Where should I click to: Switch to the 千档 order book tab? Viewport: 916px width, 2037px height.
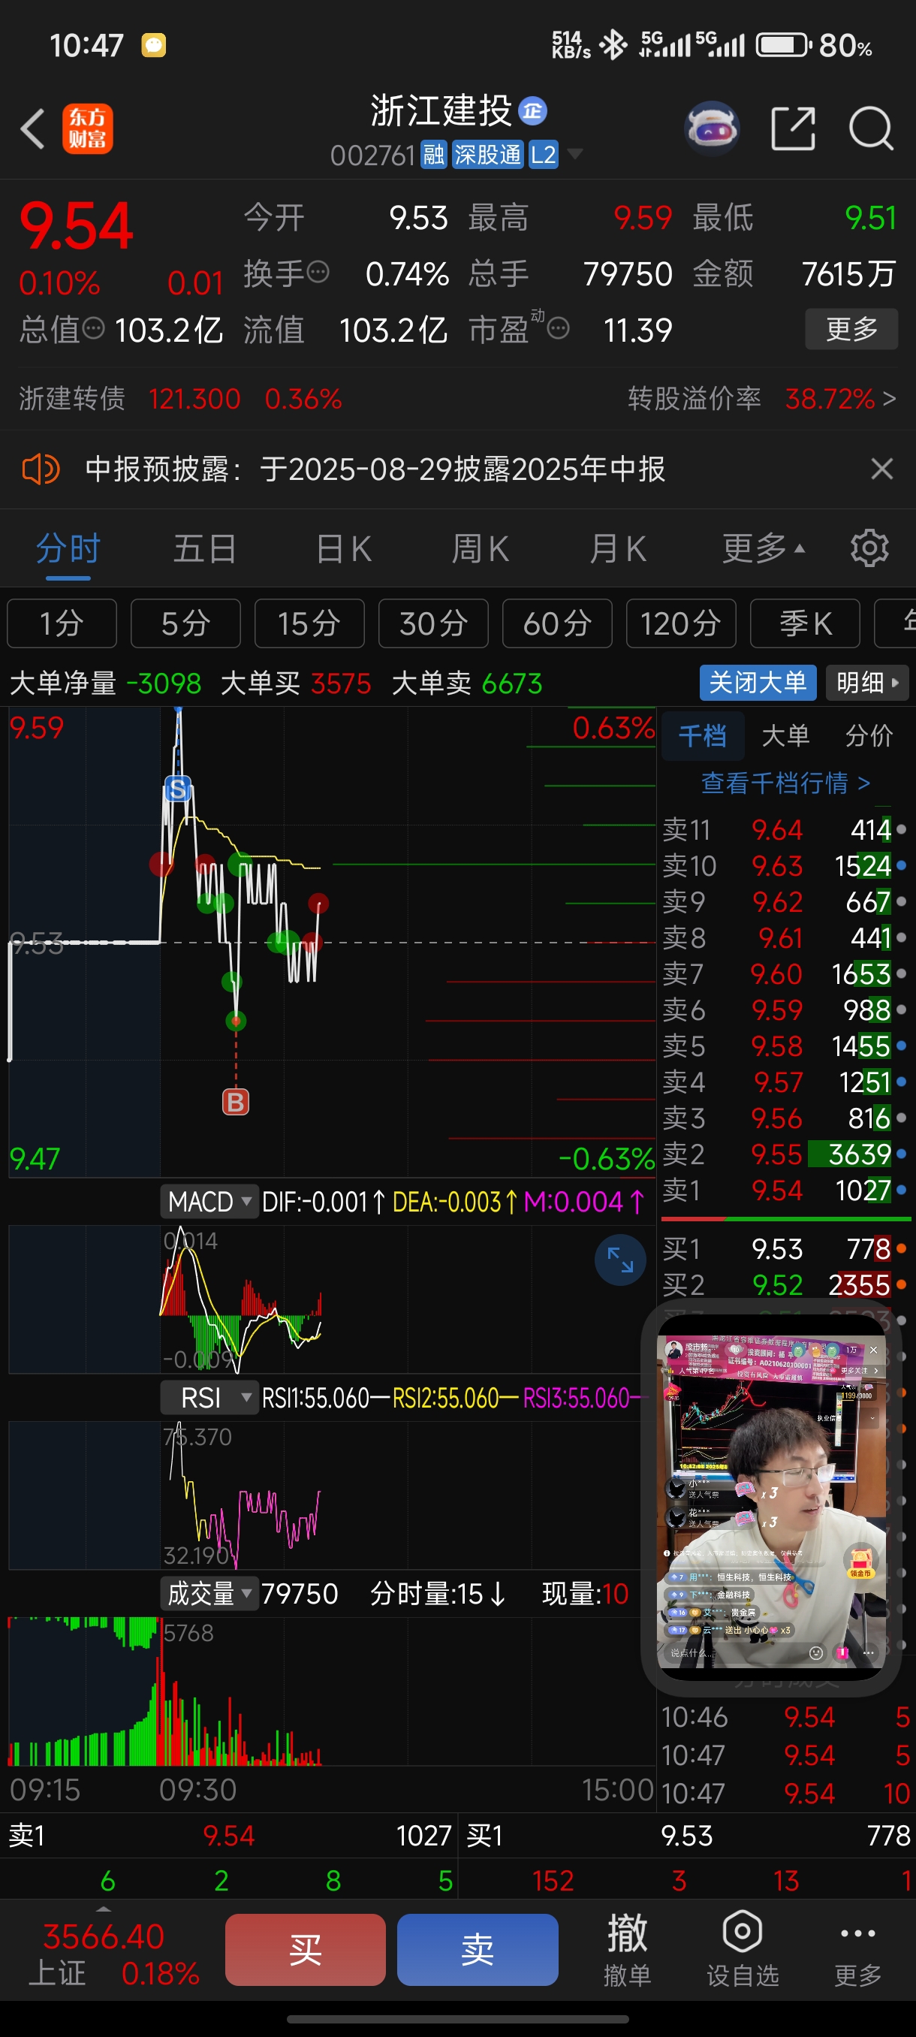click(703, 735)
